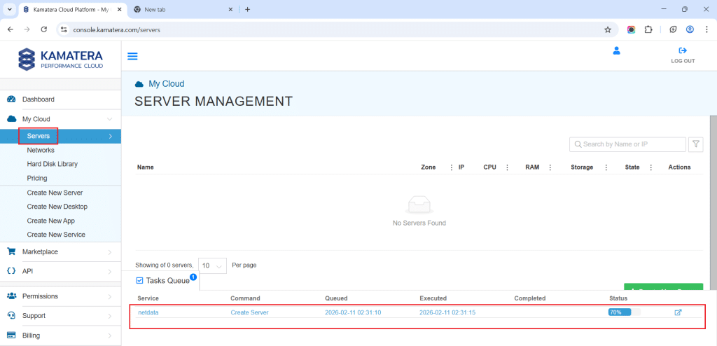Viewport: 717px width, 346px height.
Task: Click the State column options dots
Action: (x=651, y=167)
